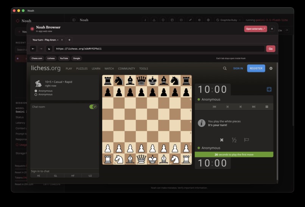This screenshot has height=207, width=305.
Task: Send the HI preset chat message
Action: pos(39,176)
